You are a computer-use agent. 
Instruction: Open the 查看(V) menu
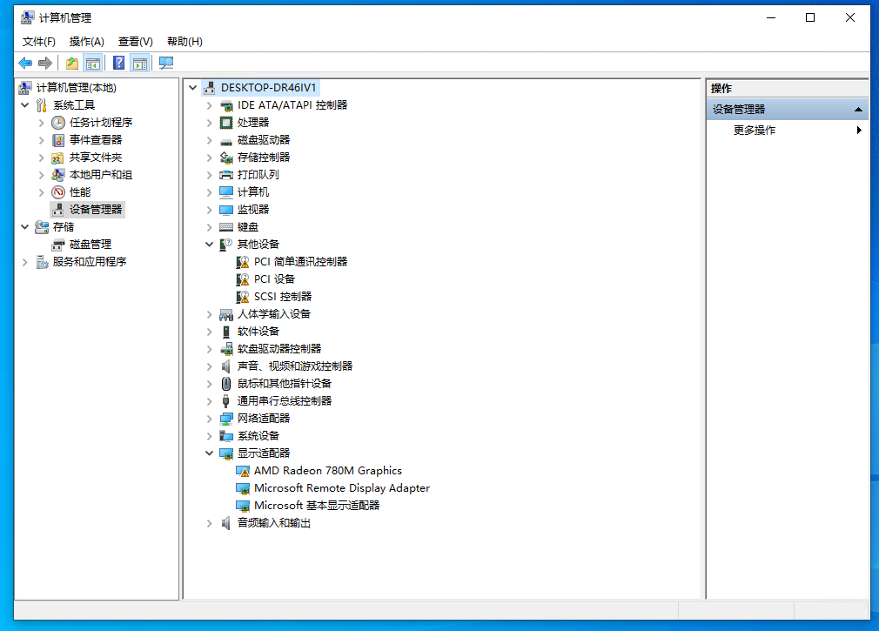click(x=135, y=42)
